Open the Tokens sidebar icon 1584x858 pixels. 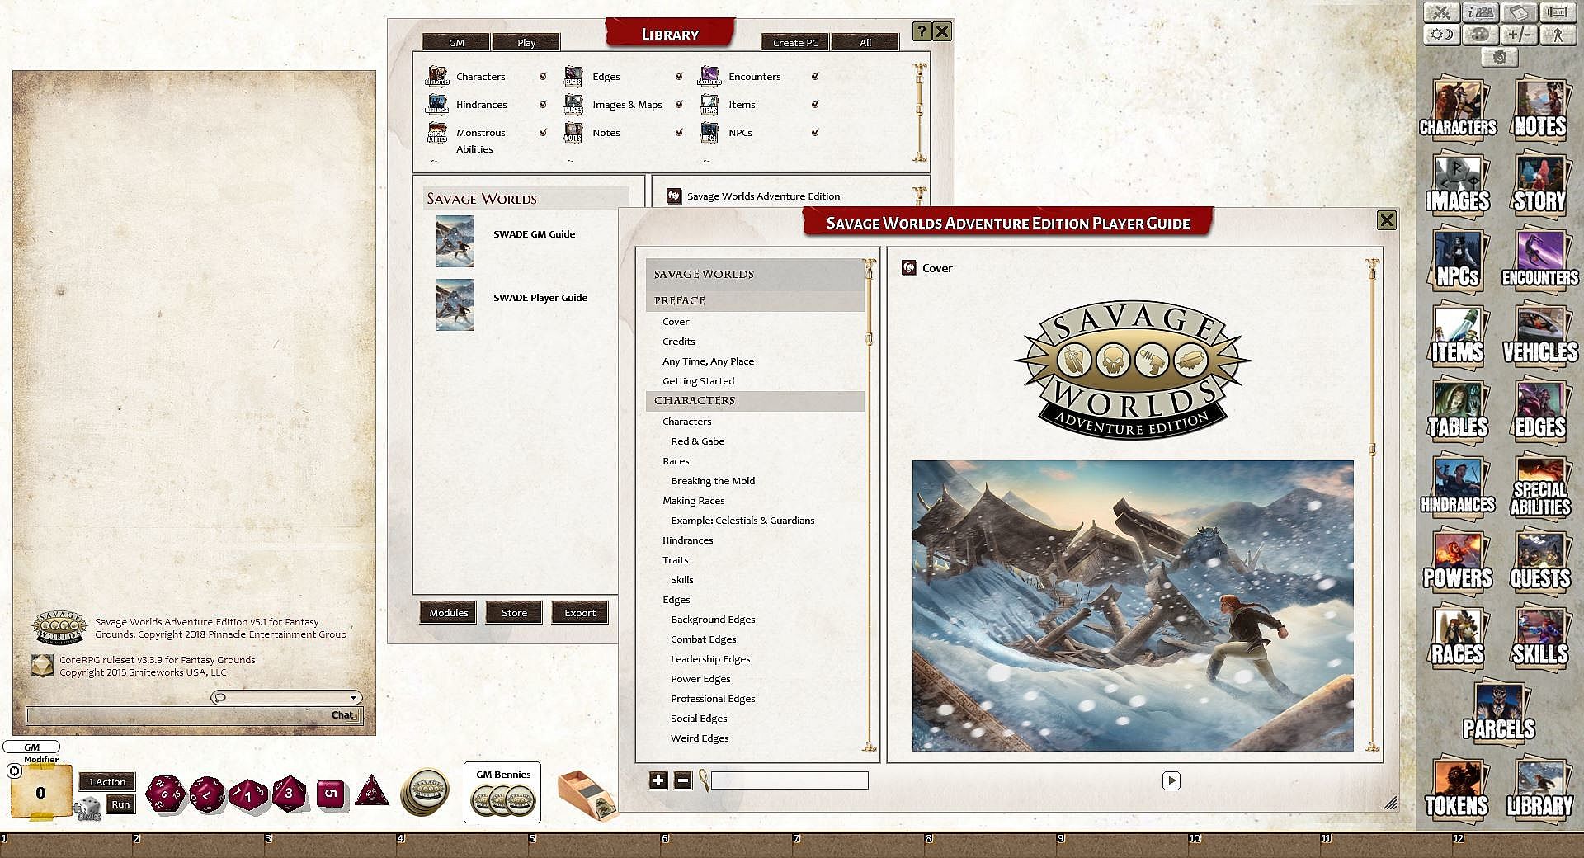click(1458, 788)
